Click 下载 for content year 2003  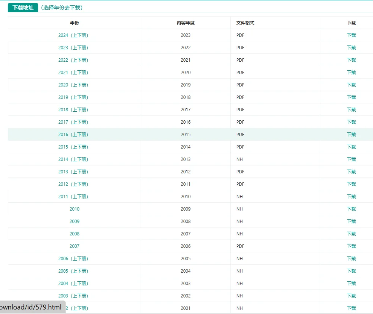(x=351, y=283)
